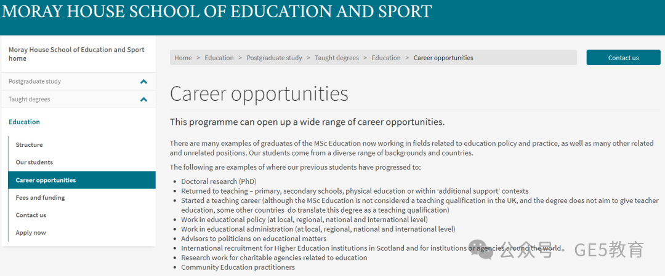Click second Education breadcrumb before Career opportunities
The height and width of the screenshot is (276, 665).
tap(386, 58)
